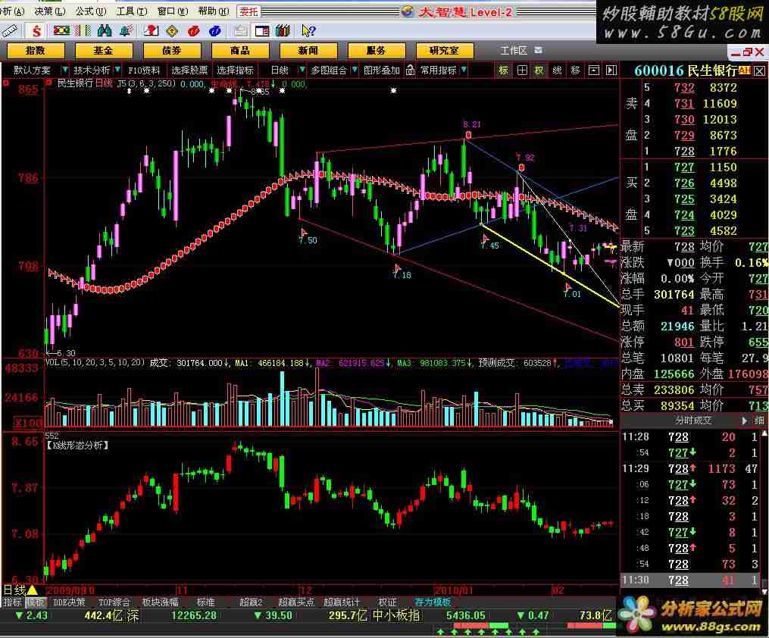Click the play-to-end sidebar toggle icon

pyautogui.click(x=611, y=70)
